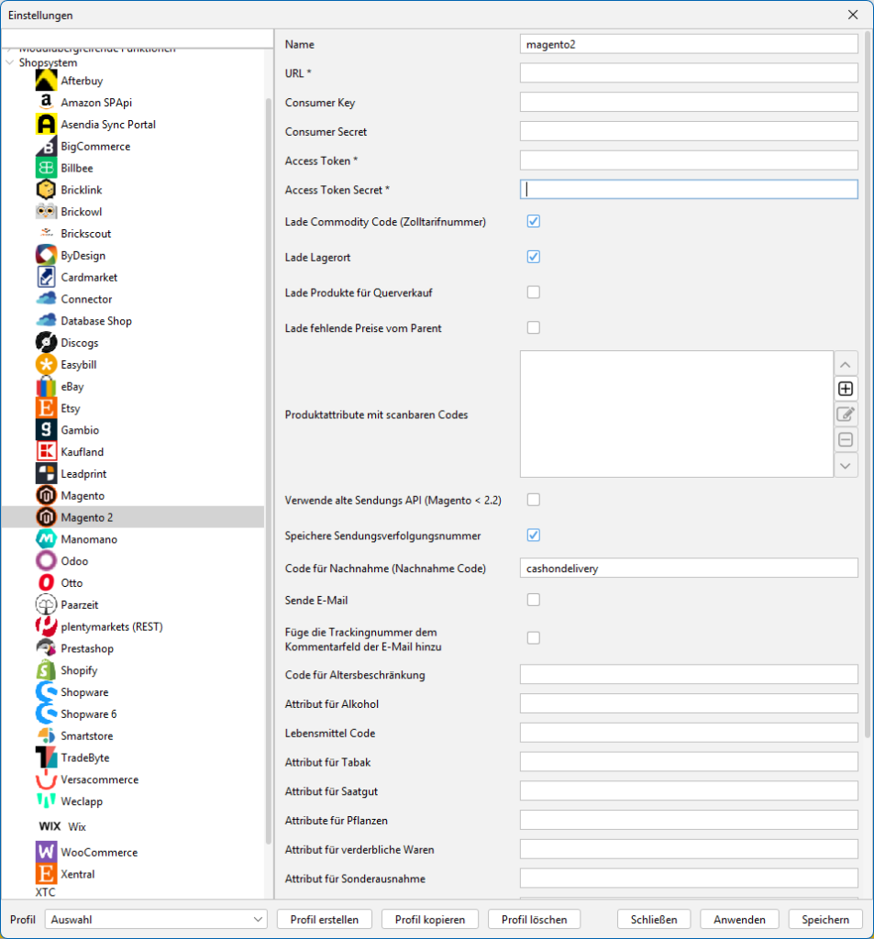Open plentymarkets (REST) settings entry

(111, 626)
